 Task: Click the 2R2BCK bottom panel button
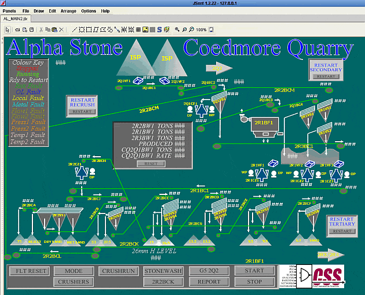(163, 282)
